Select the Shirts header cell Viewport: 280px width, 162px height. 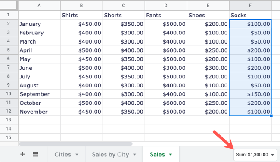click(81, 15)
